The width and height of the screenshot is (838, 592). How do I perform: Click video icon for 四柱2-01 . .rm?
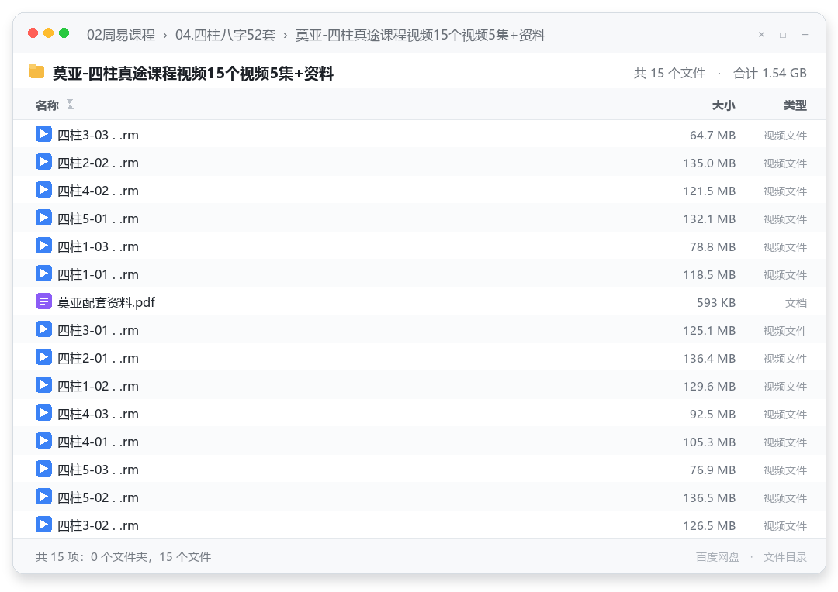pyautogui.click(x=43, y=357)
